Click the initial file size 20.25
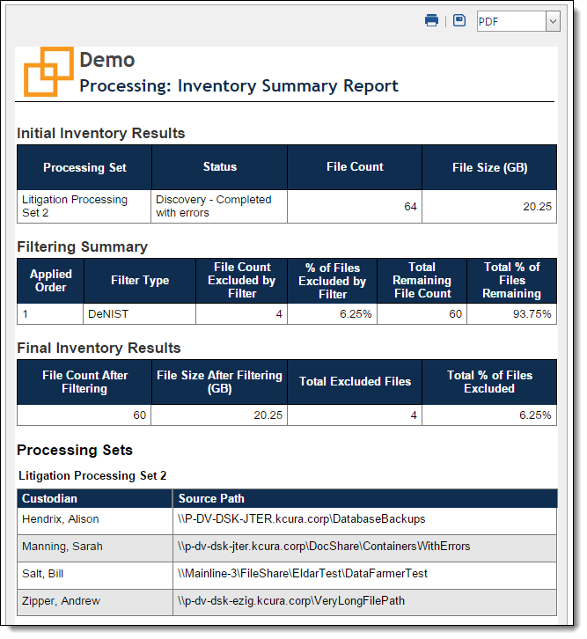Screen dimensions: 587x639 (x=537, y=207)
